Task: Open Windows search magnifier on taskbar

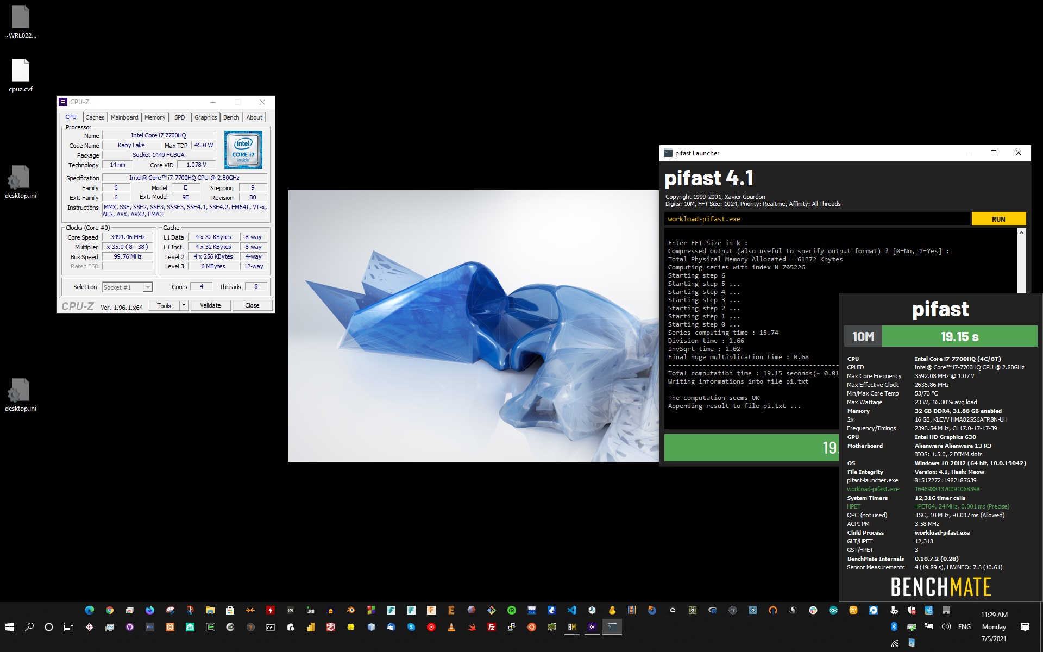Action: [x=29, y=627]
